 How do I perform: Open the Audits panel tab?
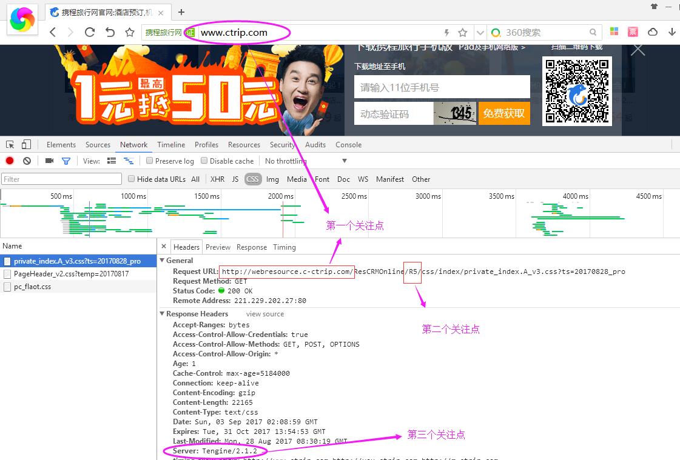pyautogui.click(x=315, y=145)
